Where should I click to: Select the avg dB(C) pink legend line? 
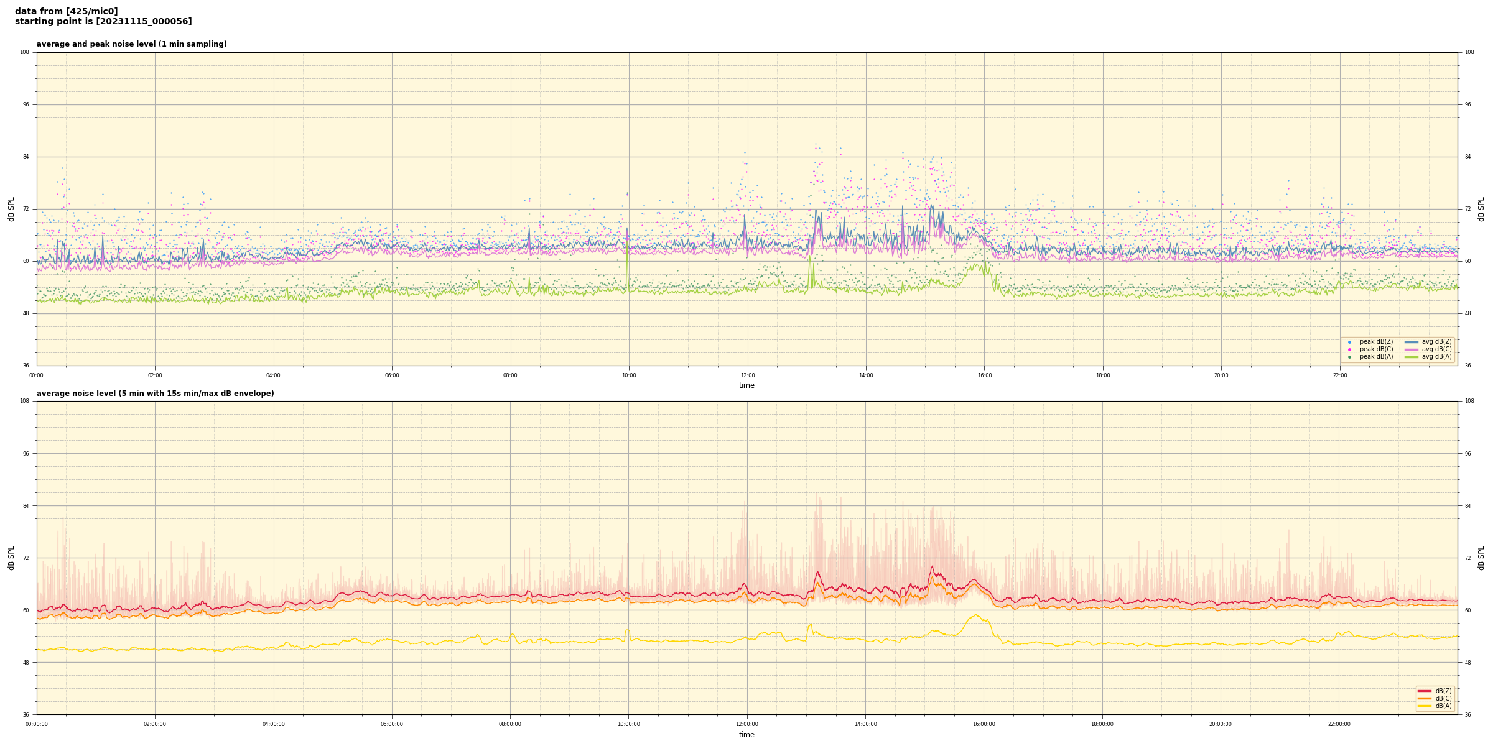[x=1411, y=349]
